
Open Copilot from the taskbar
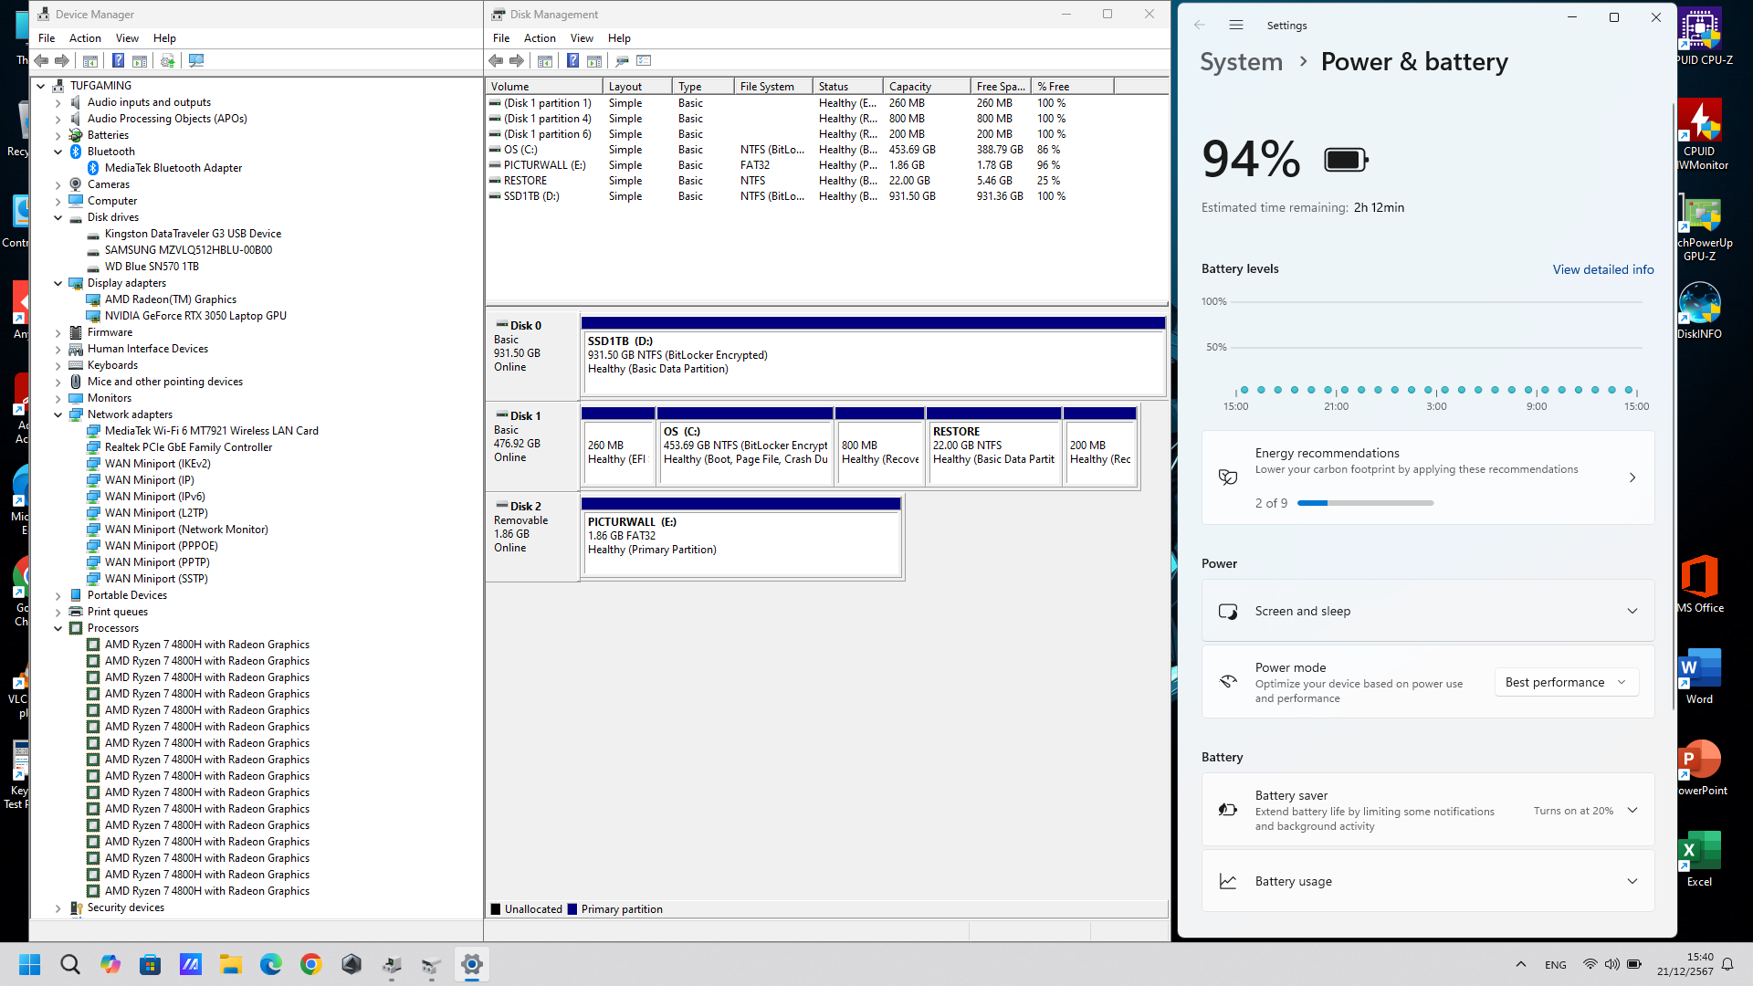point(110,964)
